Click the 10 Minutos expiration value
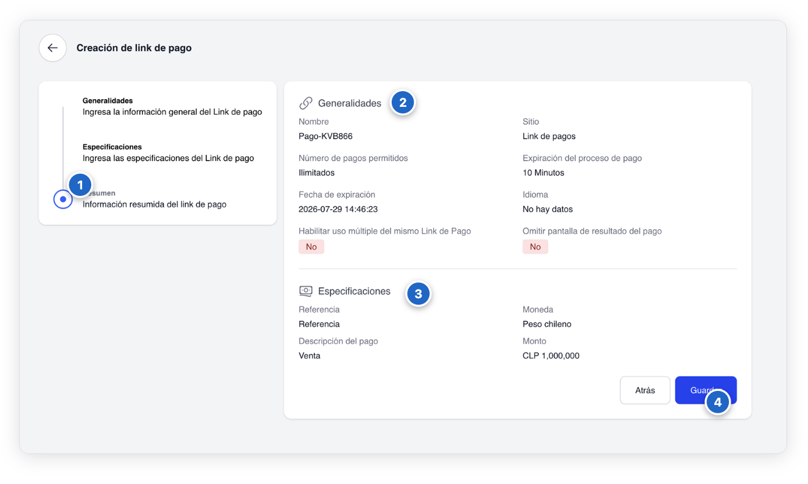Image resolution: width=808 pixels, height=484 pixels. coord(543,173)
